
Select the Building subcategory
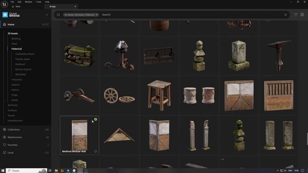[x=16, y=38]
